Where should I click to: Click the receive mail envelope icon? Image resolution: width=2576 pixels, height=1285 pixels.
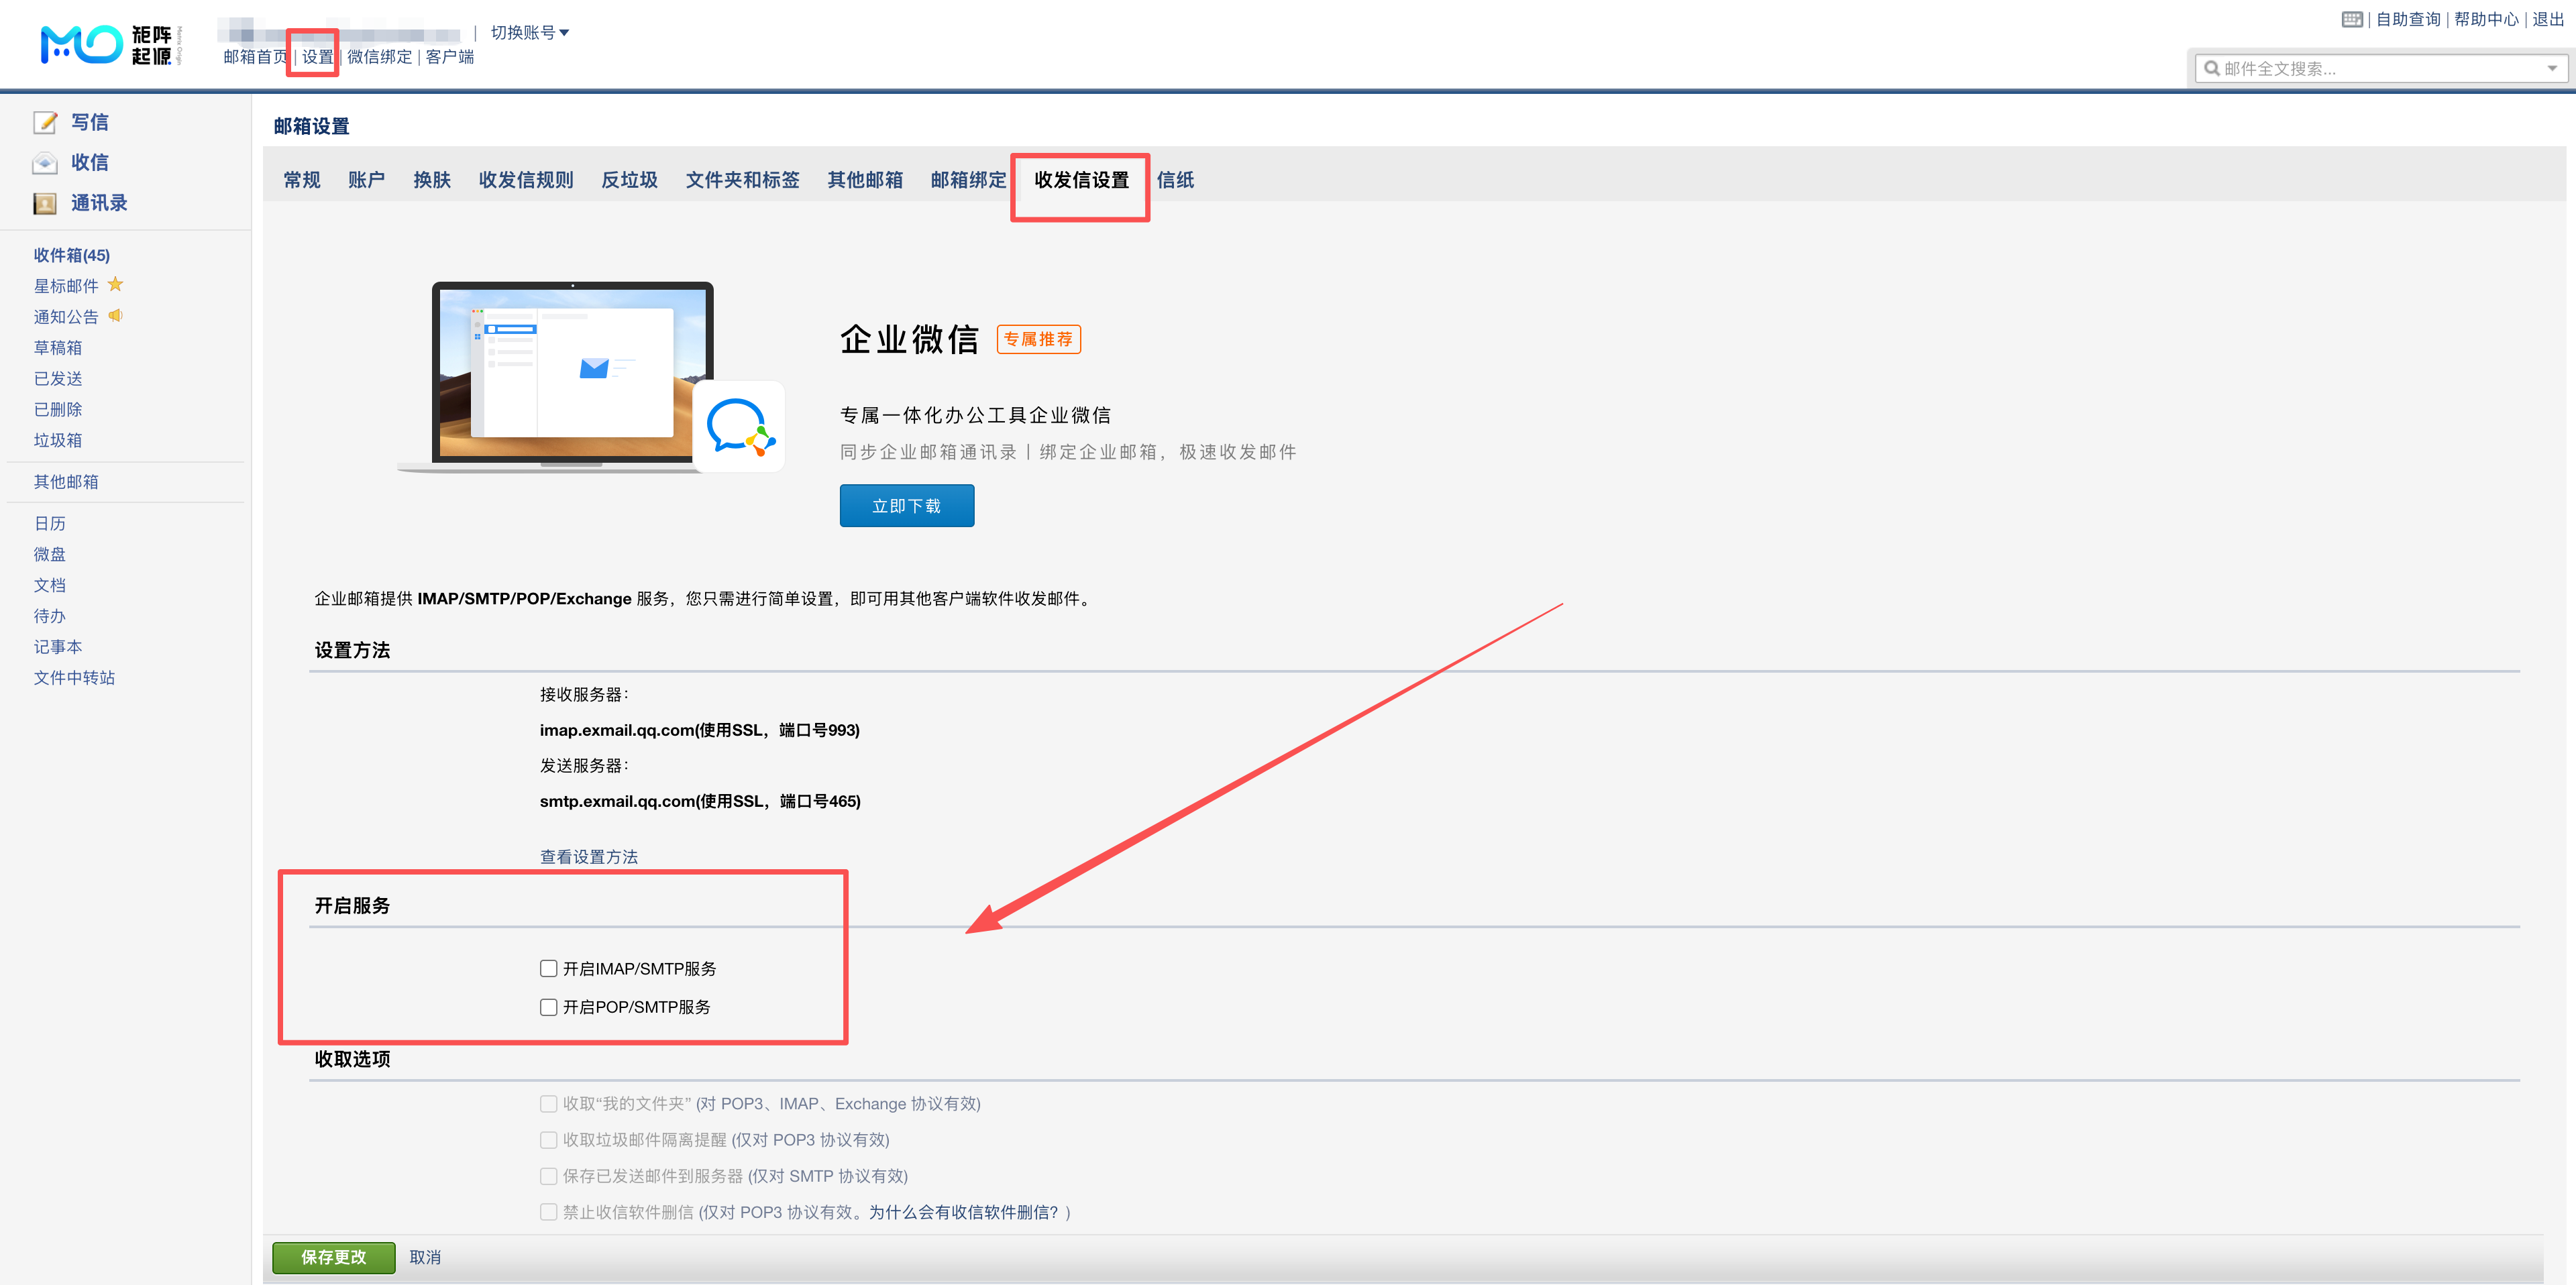point(45,163)
